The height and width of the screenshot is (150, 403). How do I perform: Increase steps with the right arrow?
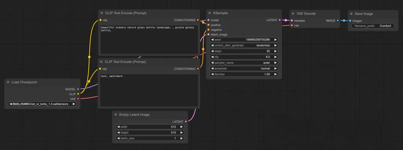click(275, 51)
